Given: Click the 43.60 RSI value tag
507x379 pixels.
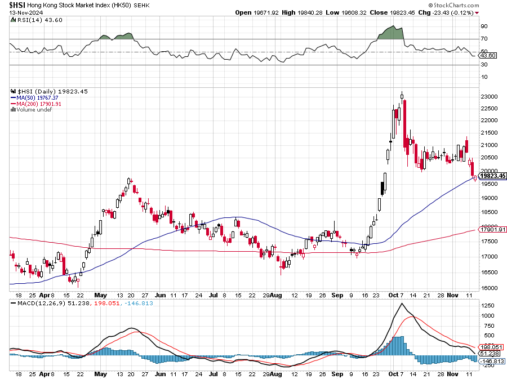Looking at the screenshot, I should (488, 55).
